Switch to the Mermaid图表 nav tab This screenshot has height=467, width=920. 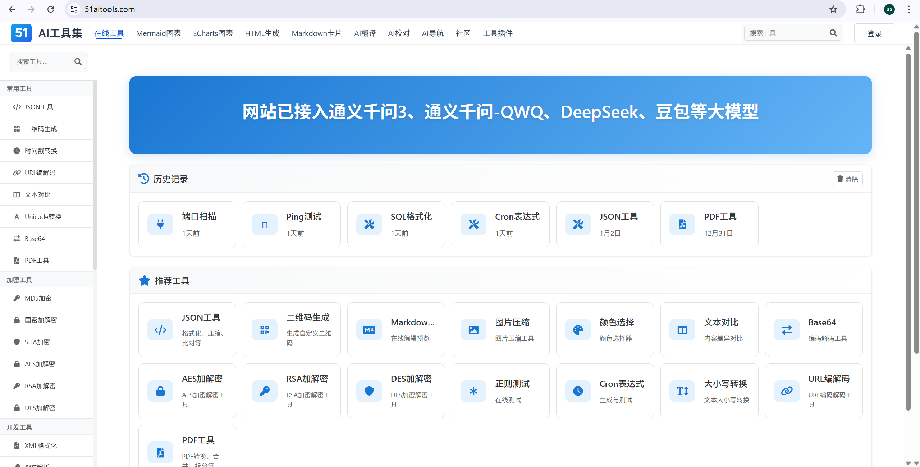point(158,33)
